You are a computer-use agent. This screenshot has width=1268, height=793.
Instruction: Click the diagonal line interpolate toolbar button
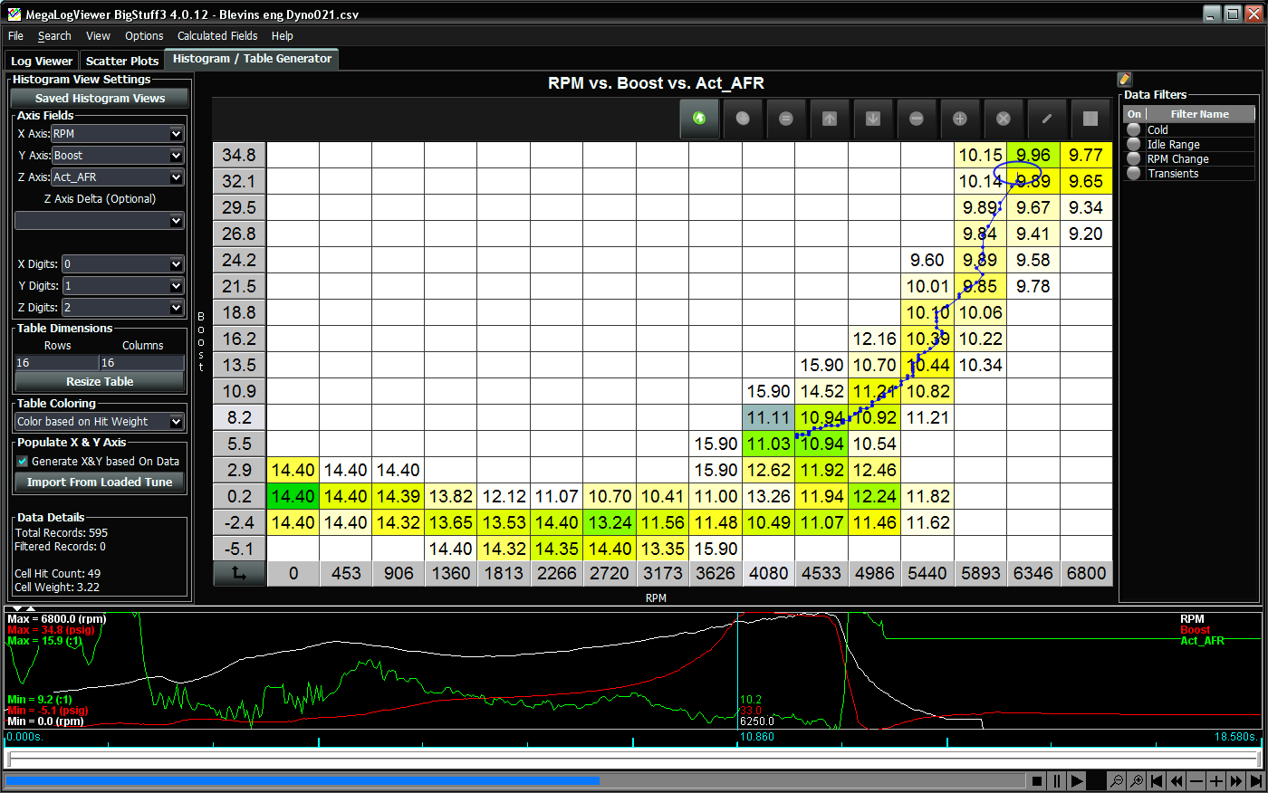pyautogui.click(x=1047, y=119)
